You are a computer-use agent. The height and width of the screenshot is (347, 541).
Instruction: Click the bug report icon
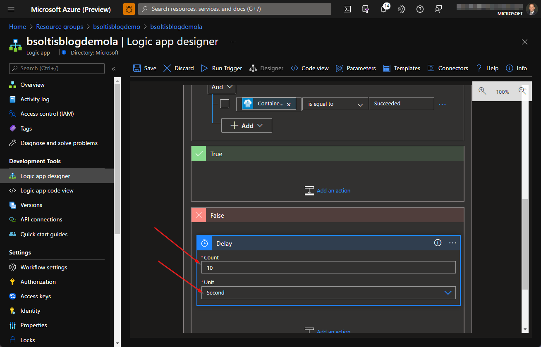129,9
